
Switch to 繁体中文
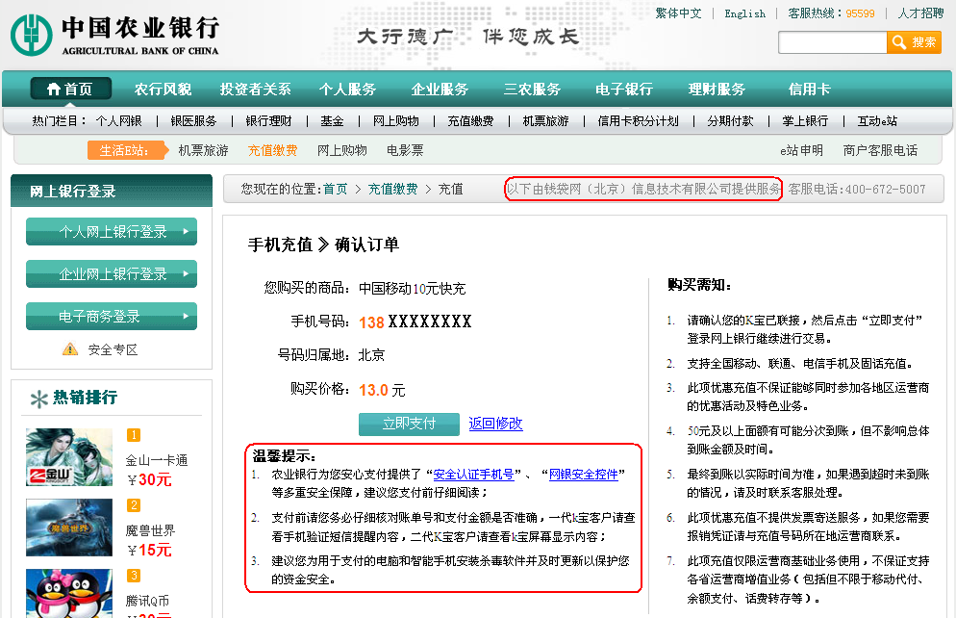(x=678, y=13)
